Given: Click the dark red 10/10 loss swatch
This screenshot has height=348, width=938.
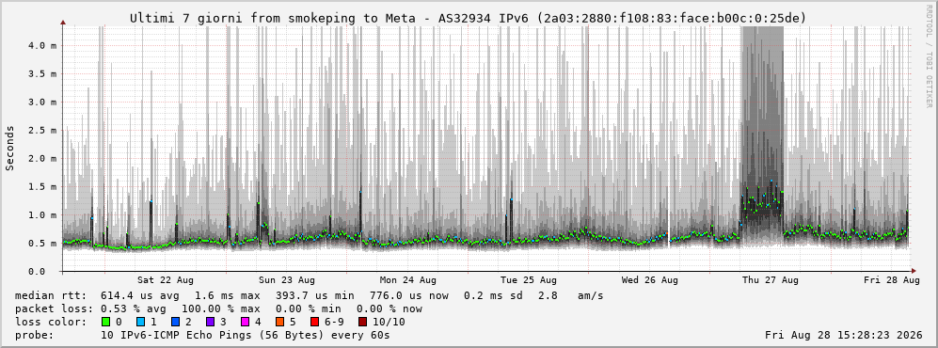Looking at the screenshot, I should point(362,322).
